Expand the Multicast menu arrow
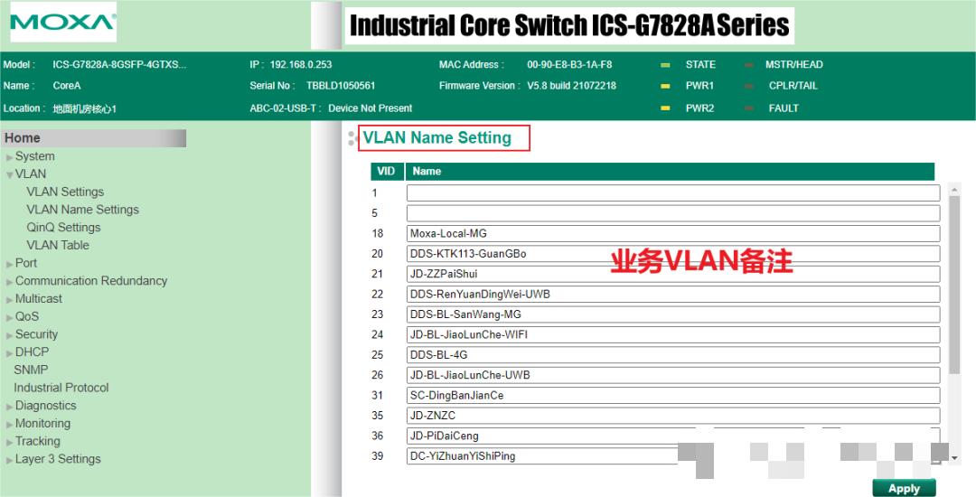 pos(9,300)
